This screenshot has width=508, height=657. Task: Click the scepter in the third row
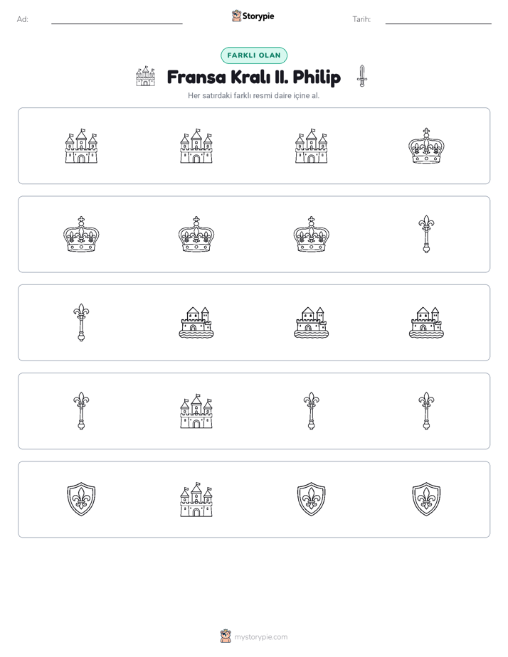pos(81,323)
